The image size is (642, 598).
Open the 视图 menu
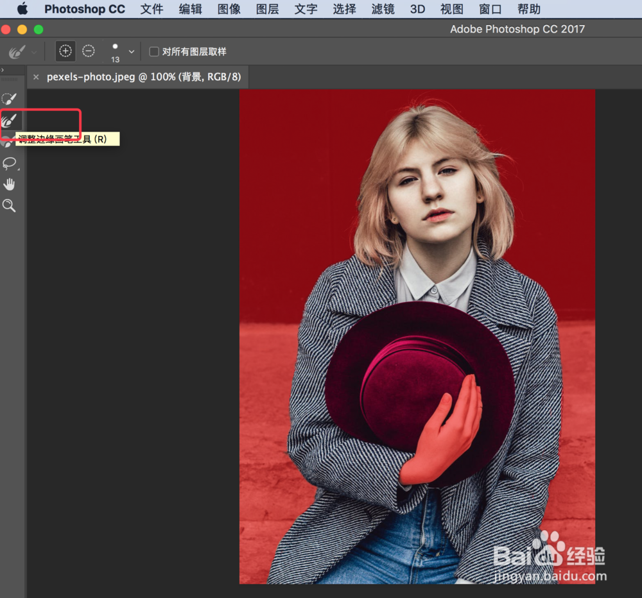(451, 9)
